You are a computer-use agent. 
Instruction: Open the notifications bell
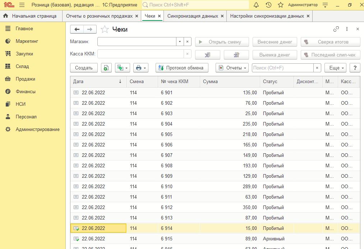click(256, 5)
